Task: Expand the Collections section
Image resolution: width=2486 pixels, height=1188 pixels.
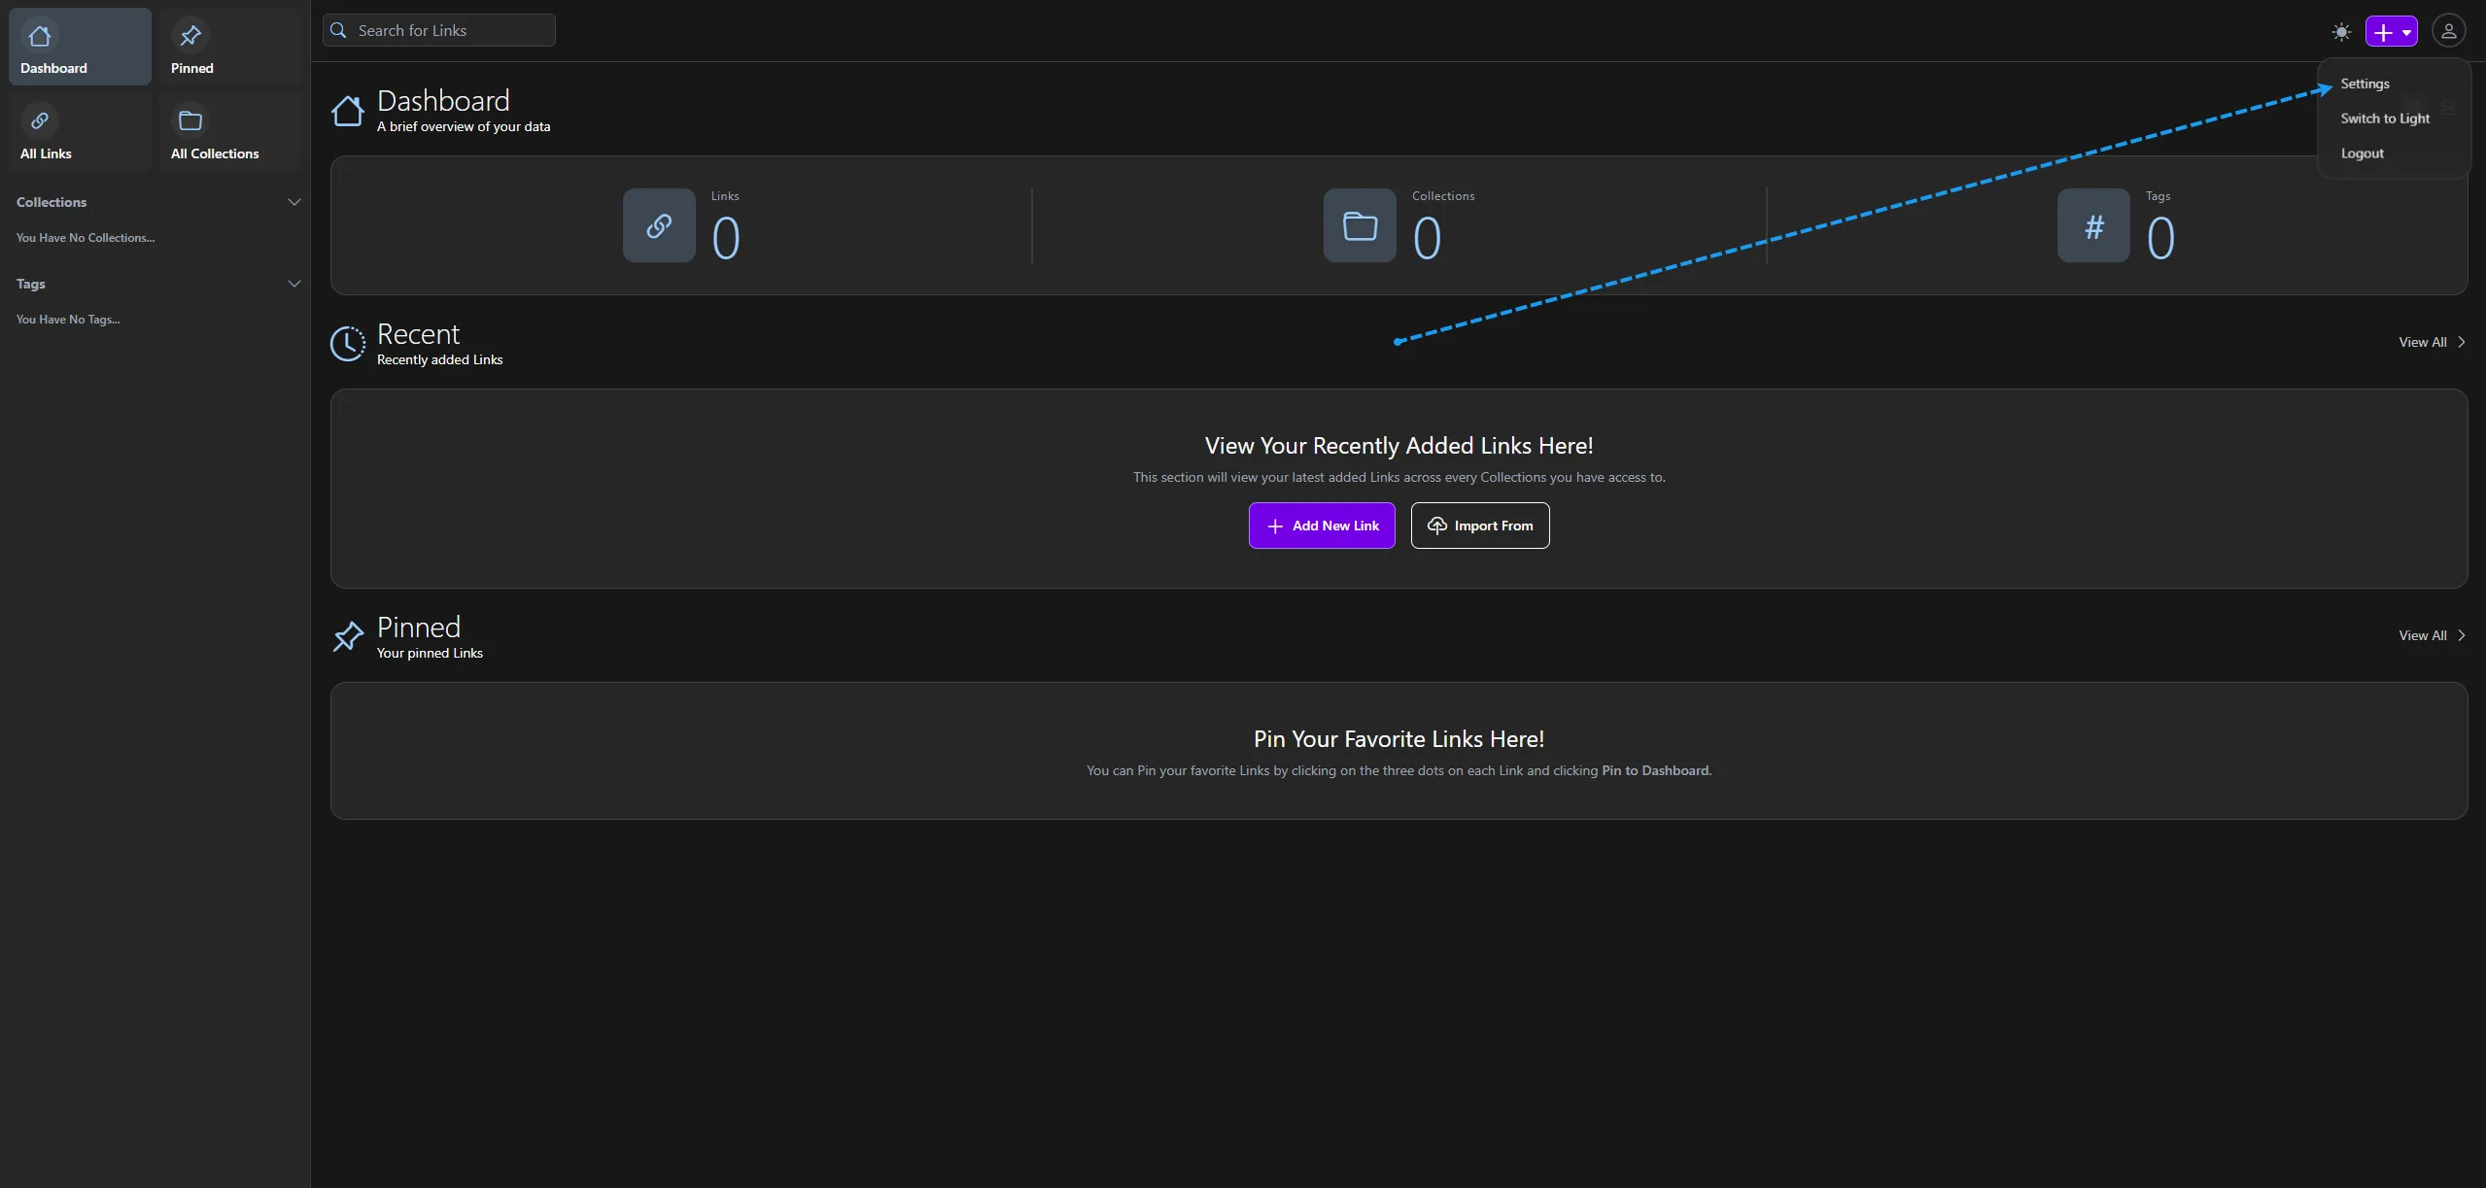Action: point(293,203)
